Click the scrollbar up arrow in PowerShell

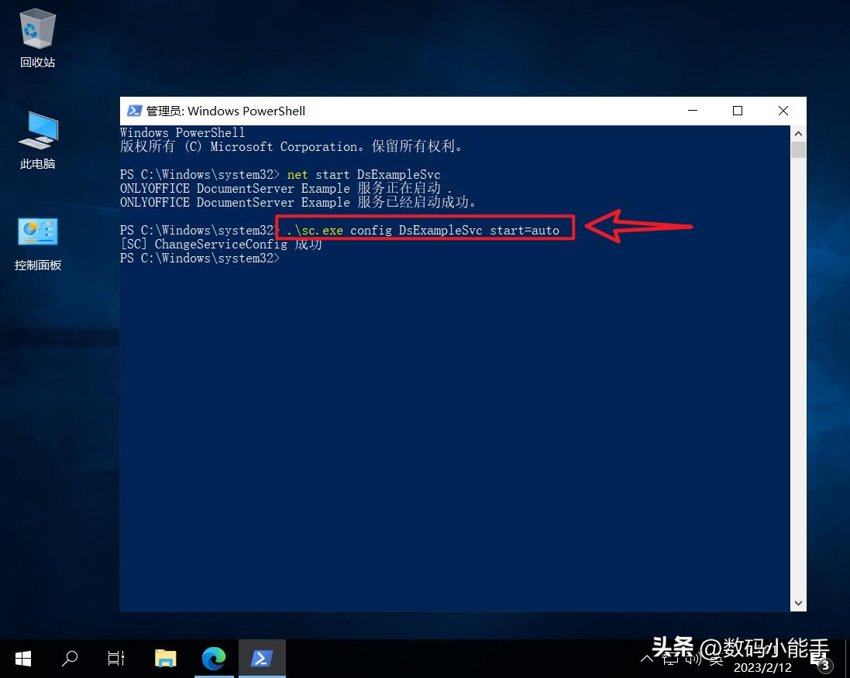(798, 133)
